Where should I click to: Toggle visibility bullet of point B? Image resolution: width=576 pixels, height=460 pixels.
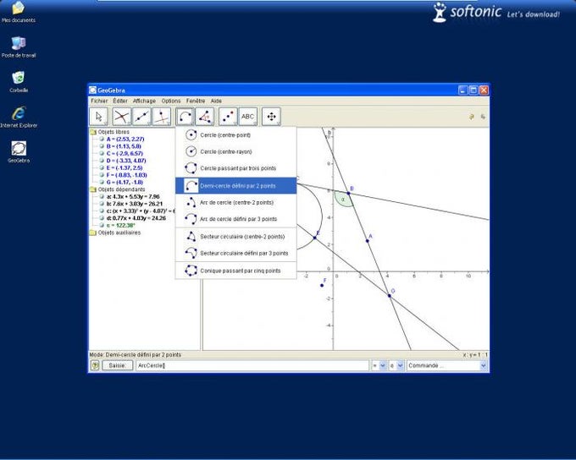[x=102, y=146]
